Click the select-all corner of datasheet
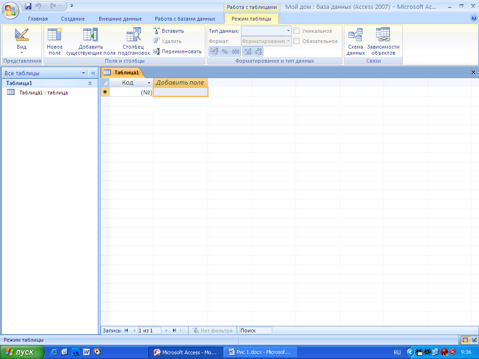The image size is (479, 359). (105, 83)
